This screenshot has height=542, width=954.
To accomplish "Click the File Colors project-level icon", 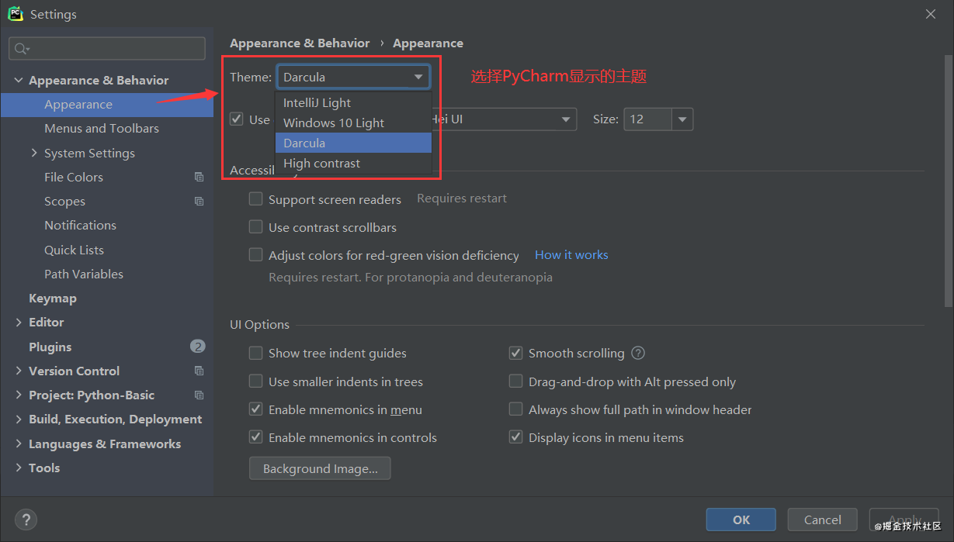I will 199,178.
